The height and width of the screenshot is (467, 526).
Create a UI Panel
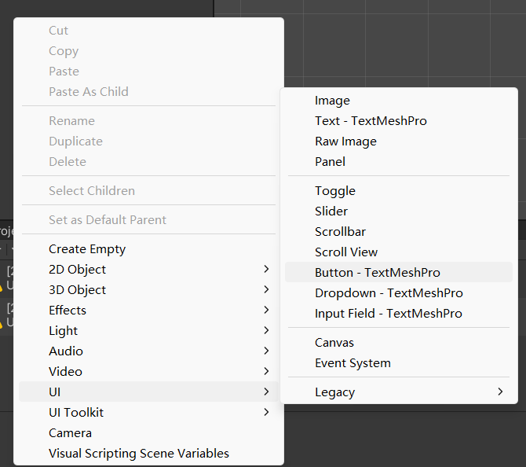[x=330, y=162]
